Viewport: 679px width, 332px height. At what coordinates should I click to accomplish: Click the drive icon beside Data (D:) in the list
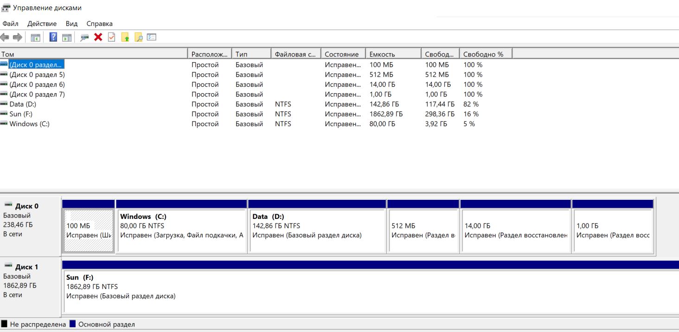pos(4,104)
